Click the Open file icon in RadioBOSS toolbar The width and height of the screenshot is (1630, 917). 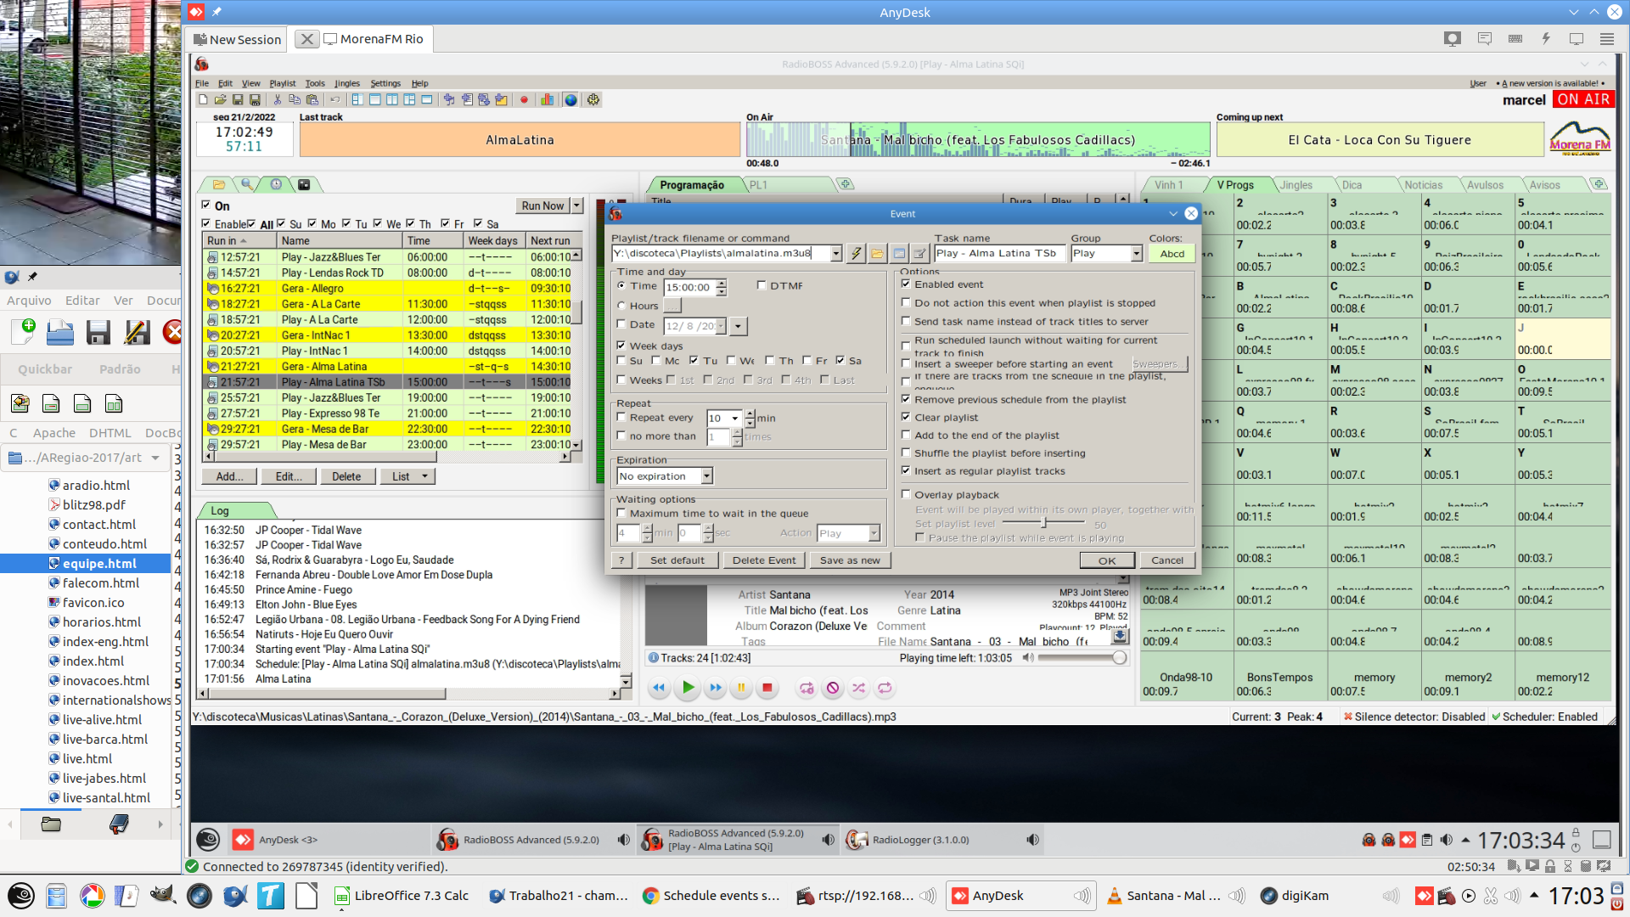tap(220, 100)
